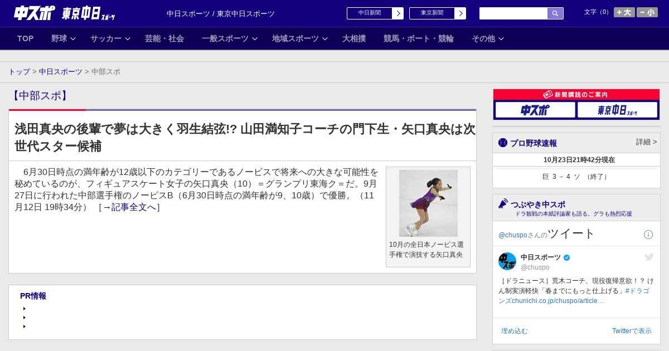Open the figure skater article thumbnail

(x=428, y=203)
